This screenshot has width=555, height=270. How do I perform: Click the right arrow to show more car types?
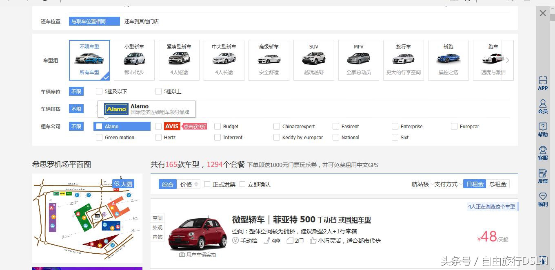click(x=507, y=60)
